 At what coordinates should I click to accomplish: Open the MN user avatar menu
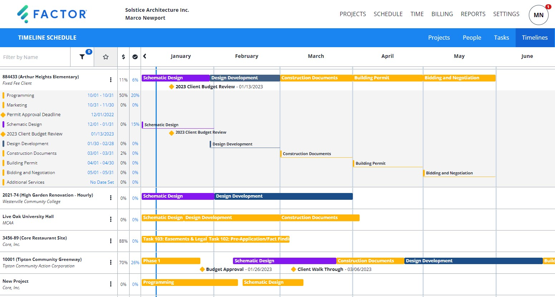click(x=538, y=15)
